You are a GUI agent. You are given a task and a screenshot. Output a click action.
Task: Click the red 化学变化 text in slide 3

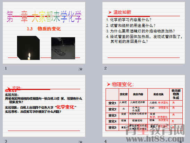click(65, 107)
